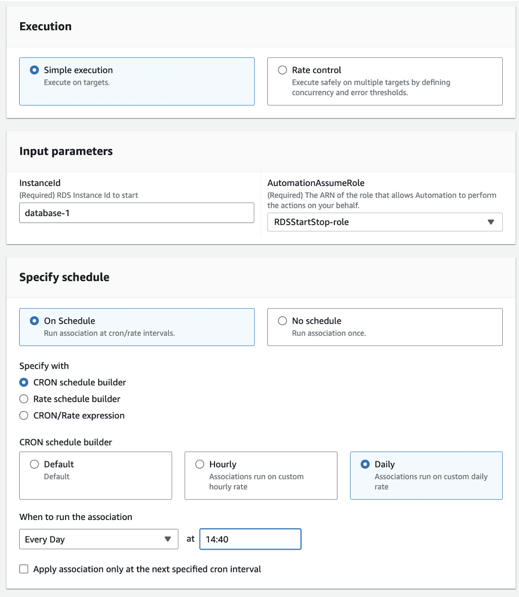Choose the Default CRON schedule tile

pyautogui.click(x=96, y=476)
